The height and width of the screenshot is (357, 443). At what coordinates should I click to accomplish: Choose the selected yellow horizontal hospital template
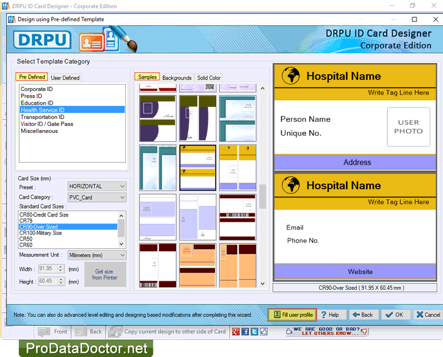tap(198, 168)
